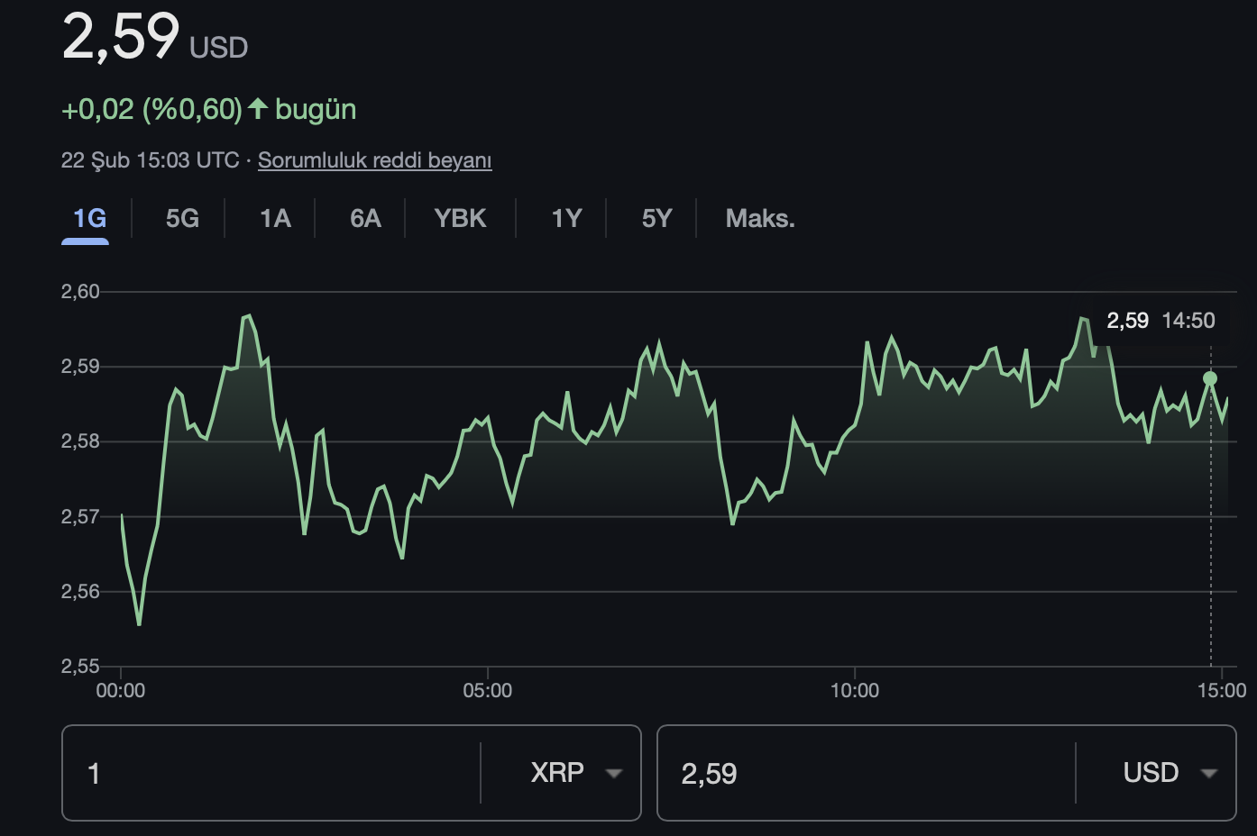This screenshot has height=836, width=1257.
Task: Select the 1G one-day range tab
Action: coord(89,219)
